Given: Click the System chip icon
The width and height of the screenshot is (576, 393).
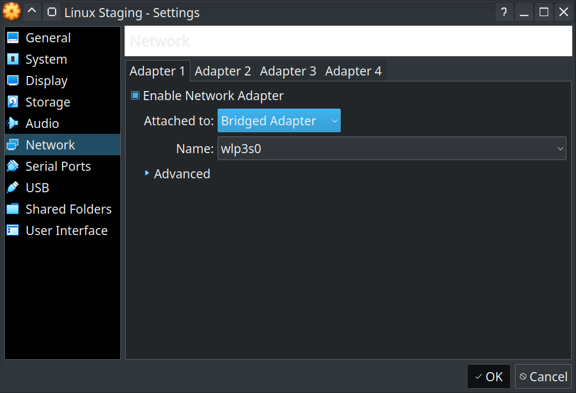Looking at the screenshot, I should (x=13, y=59).
